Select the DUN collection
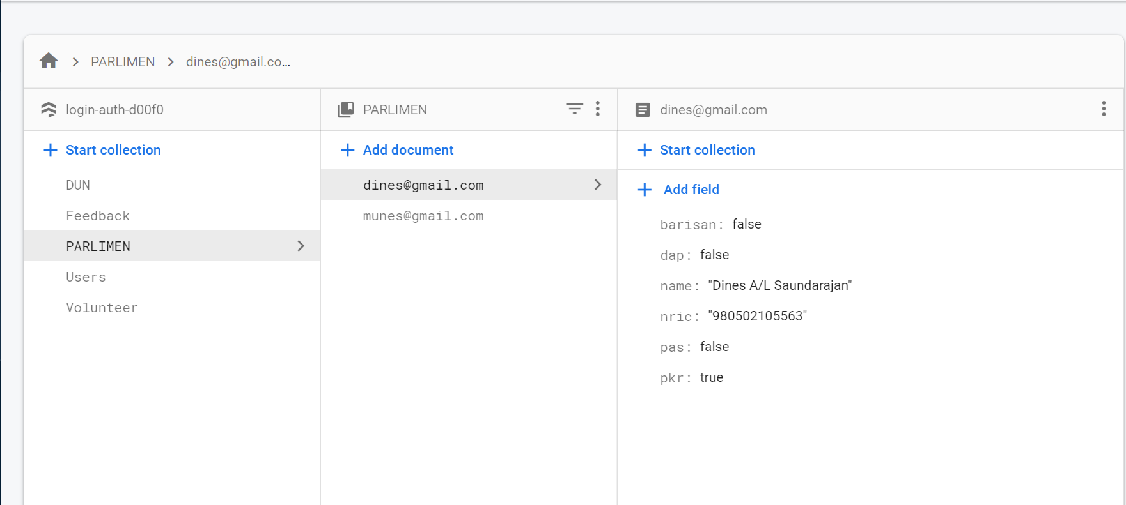 point(171,185)
